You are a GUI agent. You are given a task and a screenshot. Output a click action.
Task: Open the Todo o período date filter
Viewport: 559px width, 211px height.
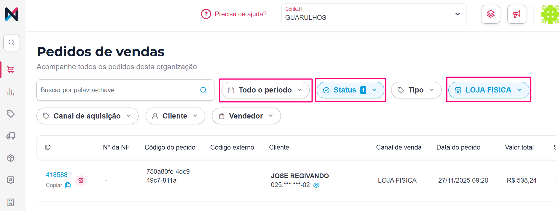[265, 90]
